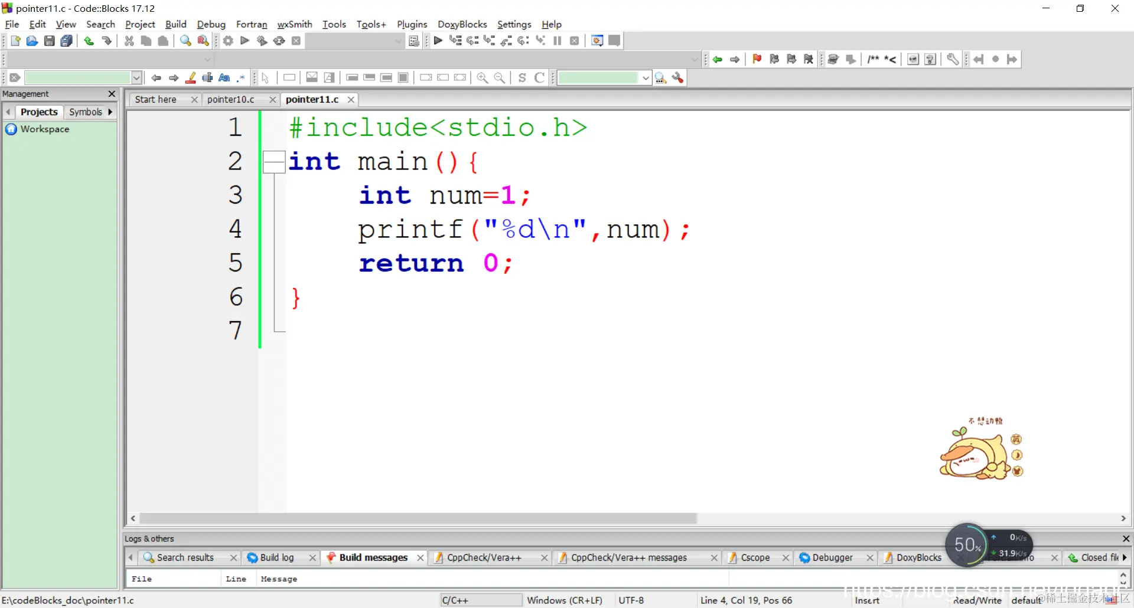Open the DoxyBlocks menu

[462, 24]
